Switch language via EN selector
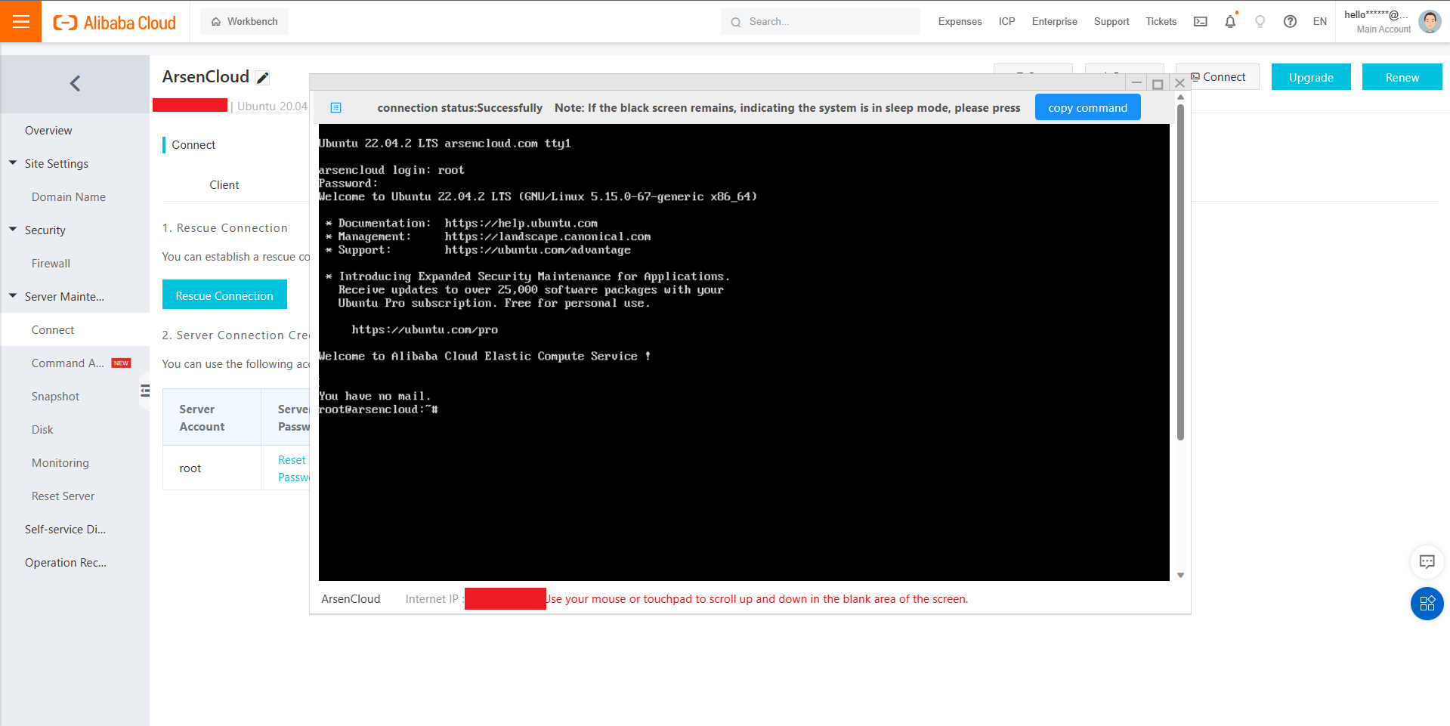This screenshot has width=1450, height=726. [1319, 21]
